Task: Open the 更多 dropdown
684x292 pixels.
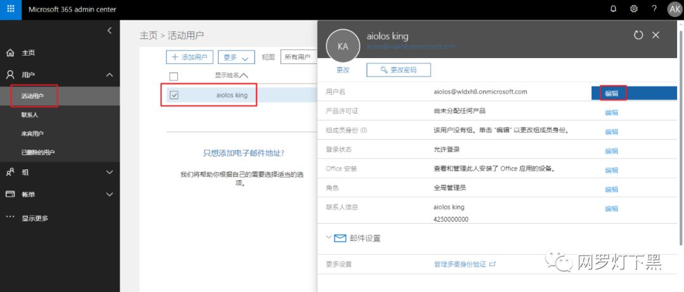Action: [236, 57]
